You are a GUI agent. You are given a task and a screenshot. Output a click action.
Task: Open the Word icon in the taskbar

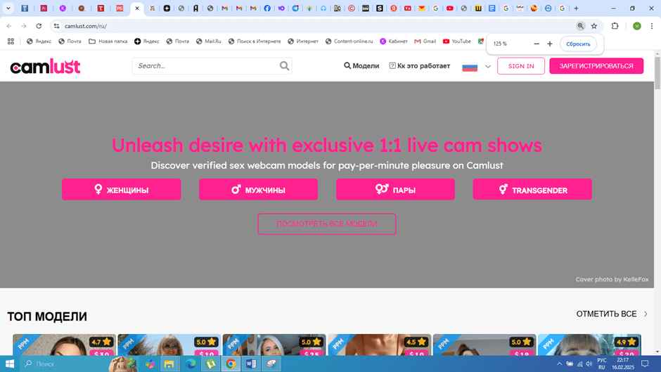tap(251, 364)
